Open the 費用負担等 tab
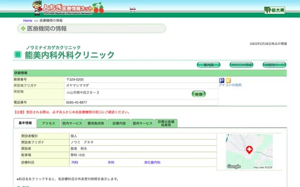300x187 pixels. 96,123
